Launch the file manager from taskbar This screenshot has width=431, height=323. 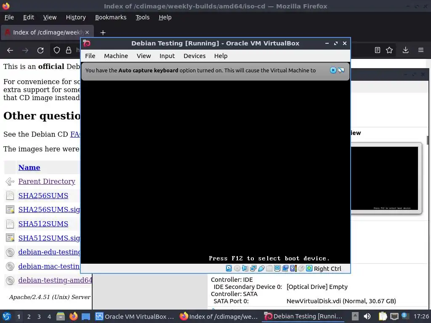[x=61, y=316]
